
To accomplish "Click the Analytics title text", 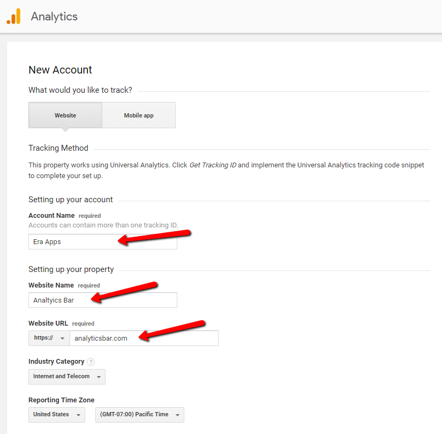I will point(54,17).
